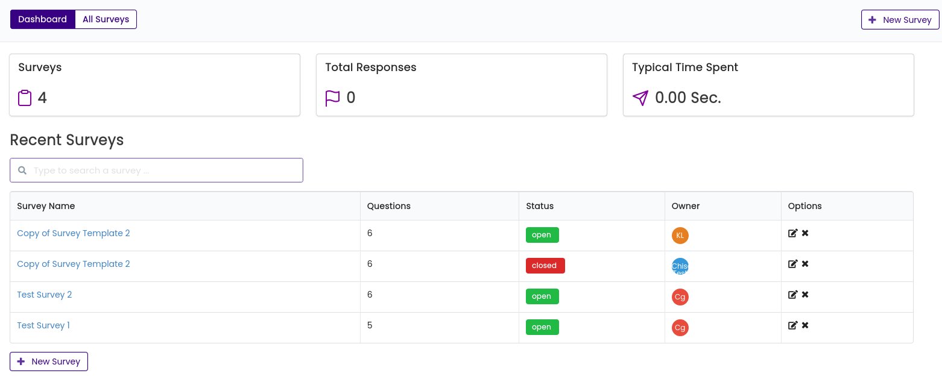Open the Test Survey 1 link
942x388 pixels.
pos(43,325)
